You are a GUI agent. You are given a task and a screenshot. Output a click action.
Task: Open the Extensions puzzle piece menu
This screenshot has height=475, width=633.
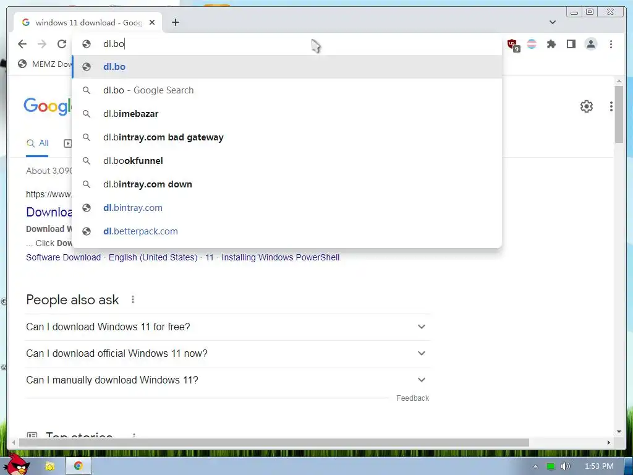click(551, 44)
